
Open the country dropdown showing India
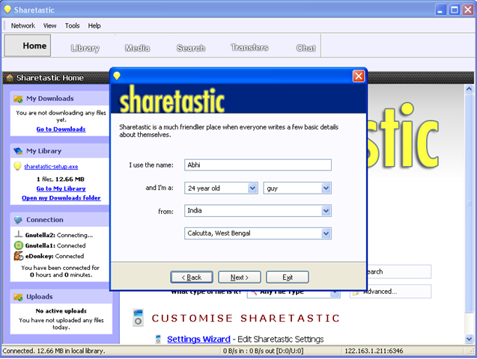tap(258, 210)
